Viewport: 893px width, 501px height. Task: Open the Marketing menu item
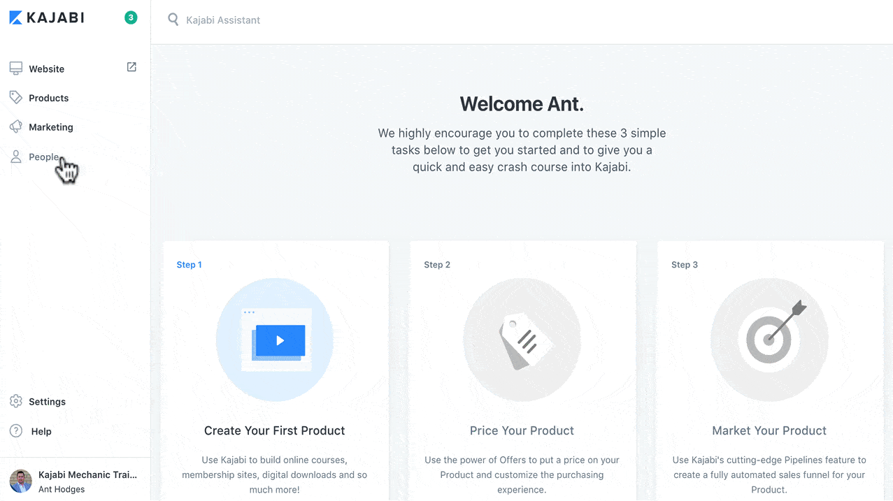coord(50,127)
